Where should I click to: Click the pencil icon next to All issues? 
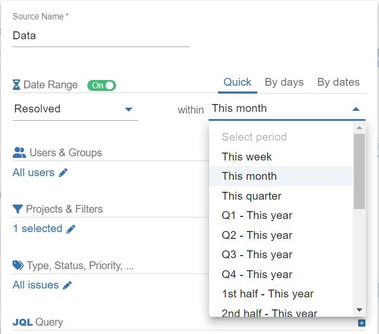click(67, 285)
